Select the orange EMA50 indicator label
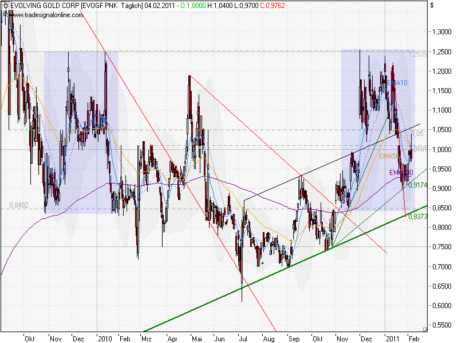This screenshot has width=458, height=343. [x=389, y=155]
